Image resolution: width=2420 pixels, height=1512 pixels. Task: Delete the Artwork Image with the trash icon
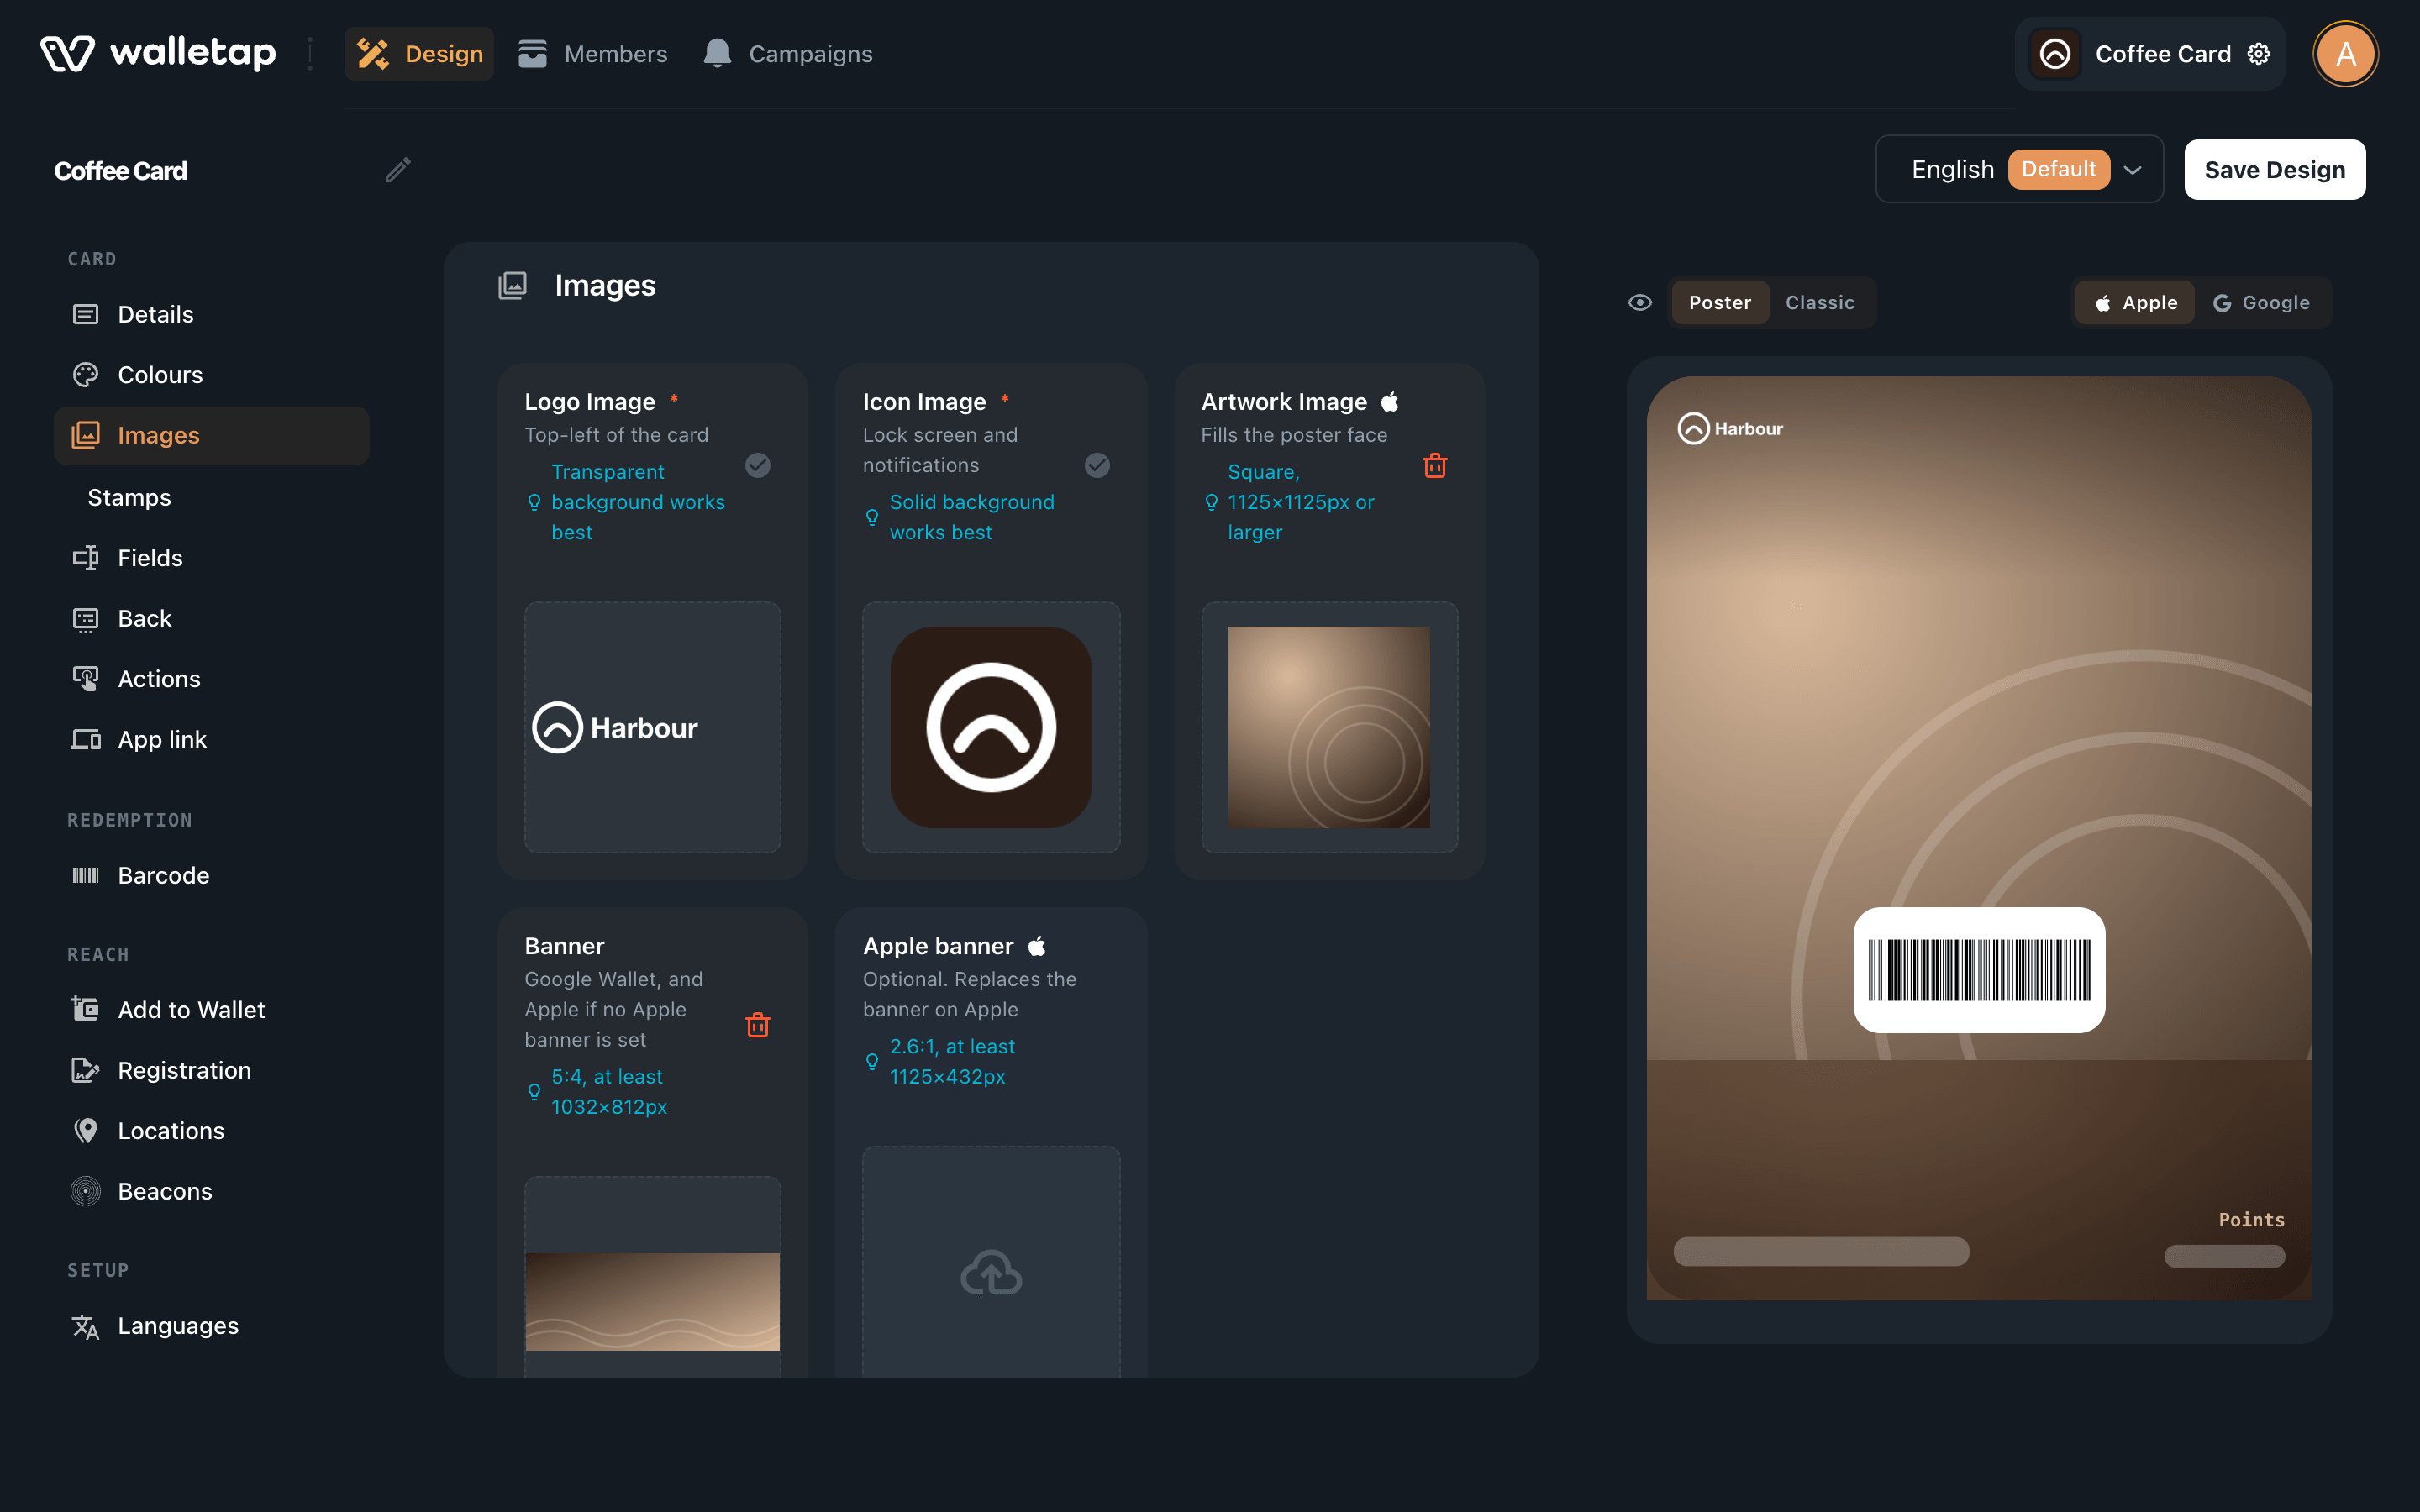(x=1435, y=465)
